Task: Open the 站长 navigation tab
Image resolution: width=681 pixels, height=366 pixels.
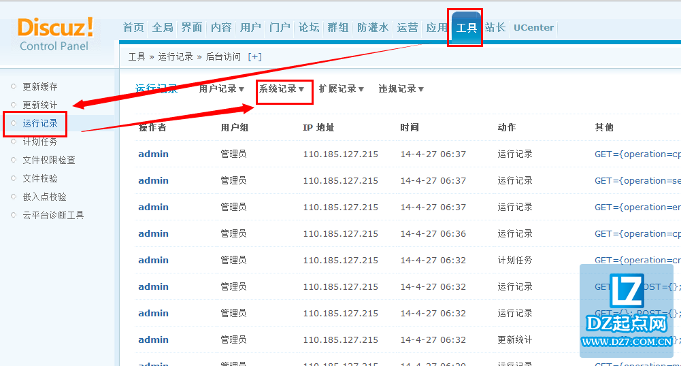Action: (x=495, y=28)
